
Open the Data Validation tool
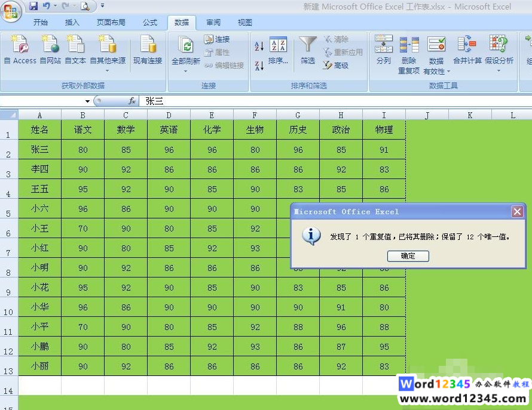pos(436,49)
